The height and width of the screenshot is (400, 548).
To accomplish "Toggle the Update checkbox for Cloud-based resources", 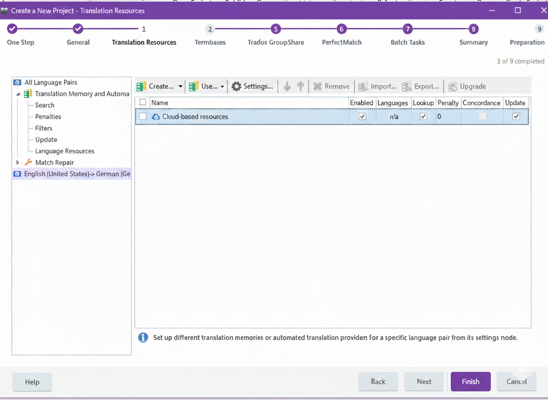I will [x=516, y=117].
